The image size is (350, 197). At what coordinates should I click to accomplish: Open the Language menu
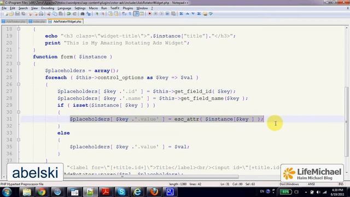(65, 8)
